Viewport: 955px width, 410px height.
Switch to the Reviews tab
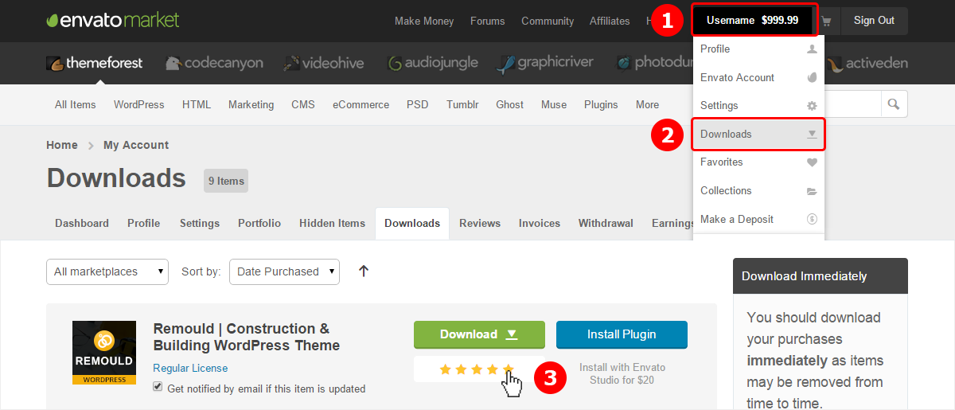tap(480, 224)
